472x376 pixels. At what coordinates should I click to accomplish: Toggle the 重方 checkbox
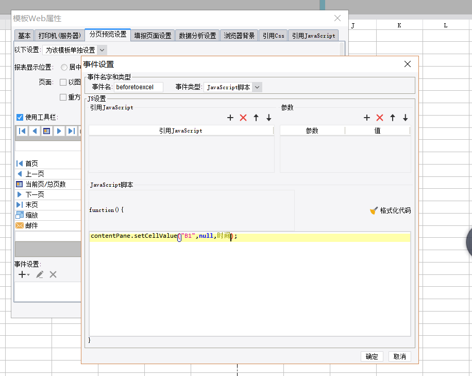pyautogui.click(x=63, y=97)
